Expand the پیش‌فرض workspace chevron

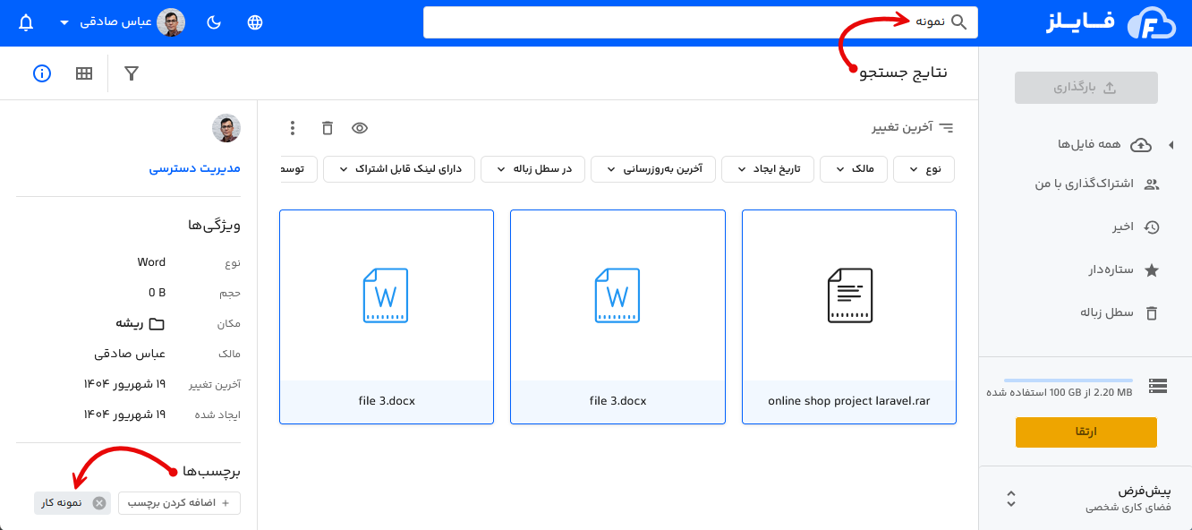point(1011,499)
